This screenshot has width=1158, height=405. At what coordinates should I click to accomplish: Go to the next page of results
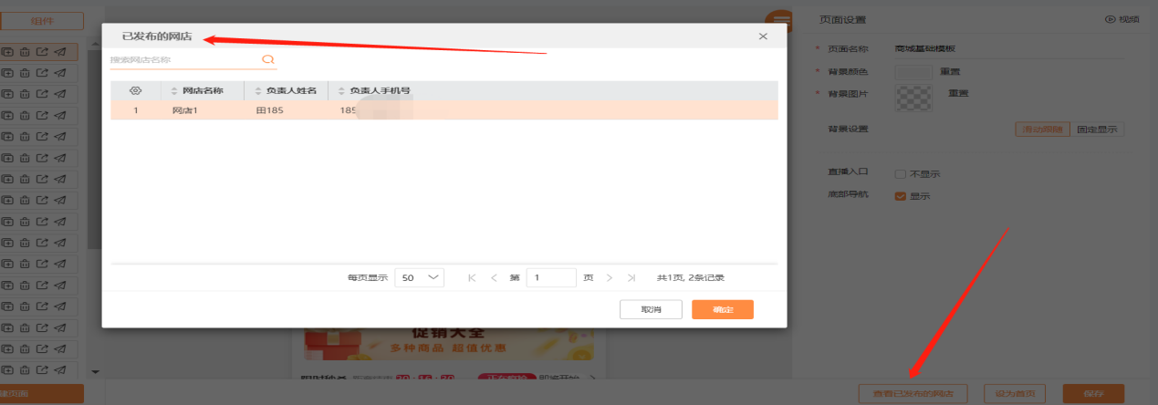(609, 277)
